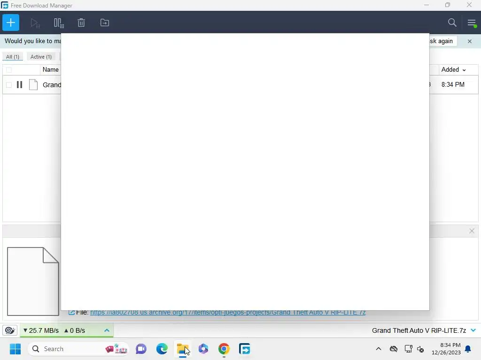Select the All (1) filter tab
481x360 pixels.
click(x=13, y=57)
